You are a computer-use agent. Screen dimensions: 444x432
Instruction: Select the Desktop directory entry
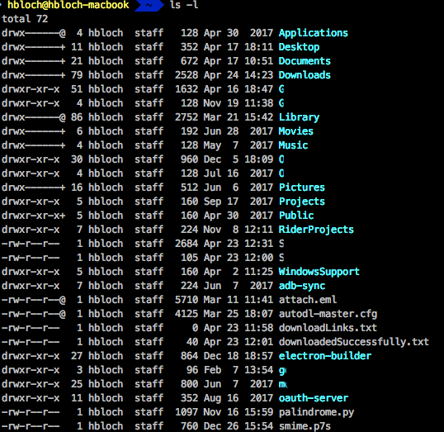coord(299,47)
